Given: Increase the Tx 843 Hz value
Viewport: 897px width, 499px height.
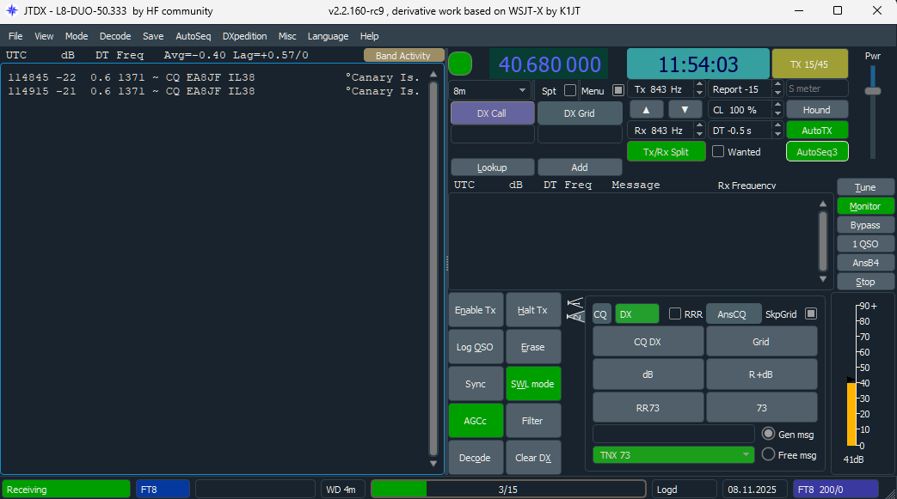Looking at the screenshot, I should tap(699, 85).
